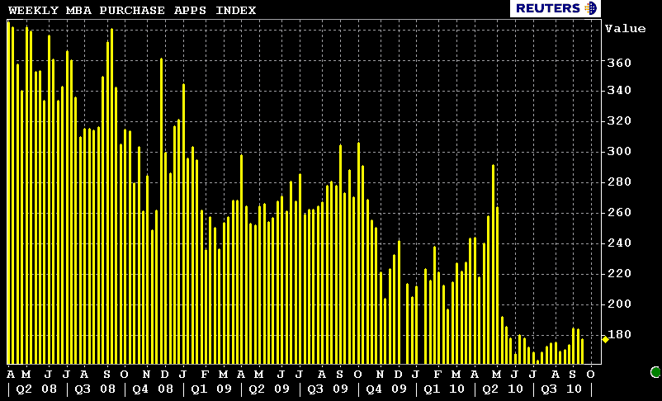Select the Q3 09 quarter label
662x401 pixels.
[x=325, y=389]
